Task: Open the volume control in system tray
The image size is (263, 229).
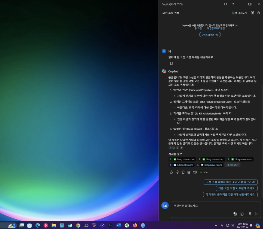Action: tap(232, 225)
